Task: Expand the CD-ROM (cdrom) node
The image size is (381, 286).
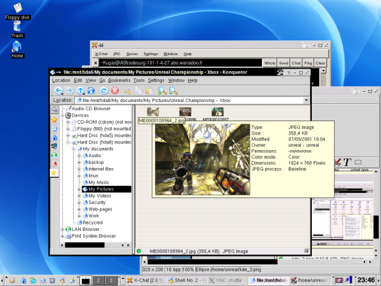Action: point(68,122)
